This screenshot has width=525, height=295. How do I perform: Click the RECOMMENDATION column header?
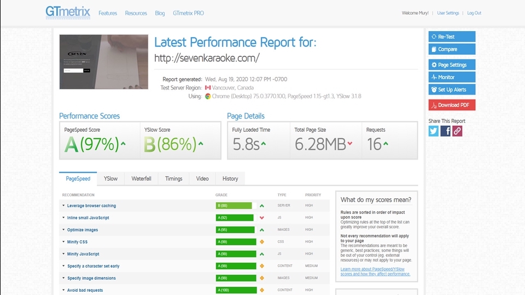[x=78, y=195]
